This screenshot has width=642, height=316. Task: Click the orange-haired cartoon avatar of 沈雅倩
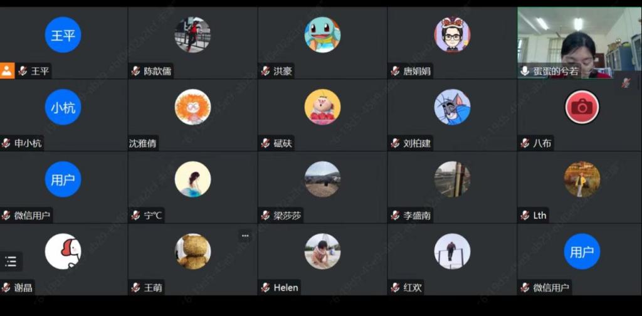[x=193, y=107]
